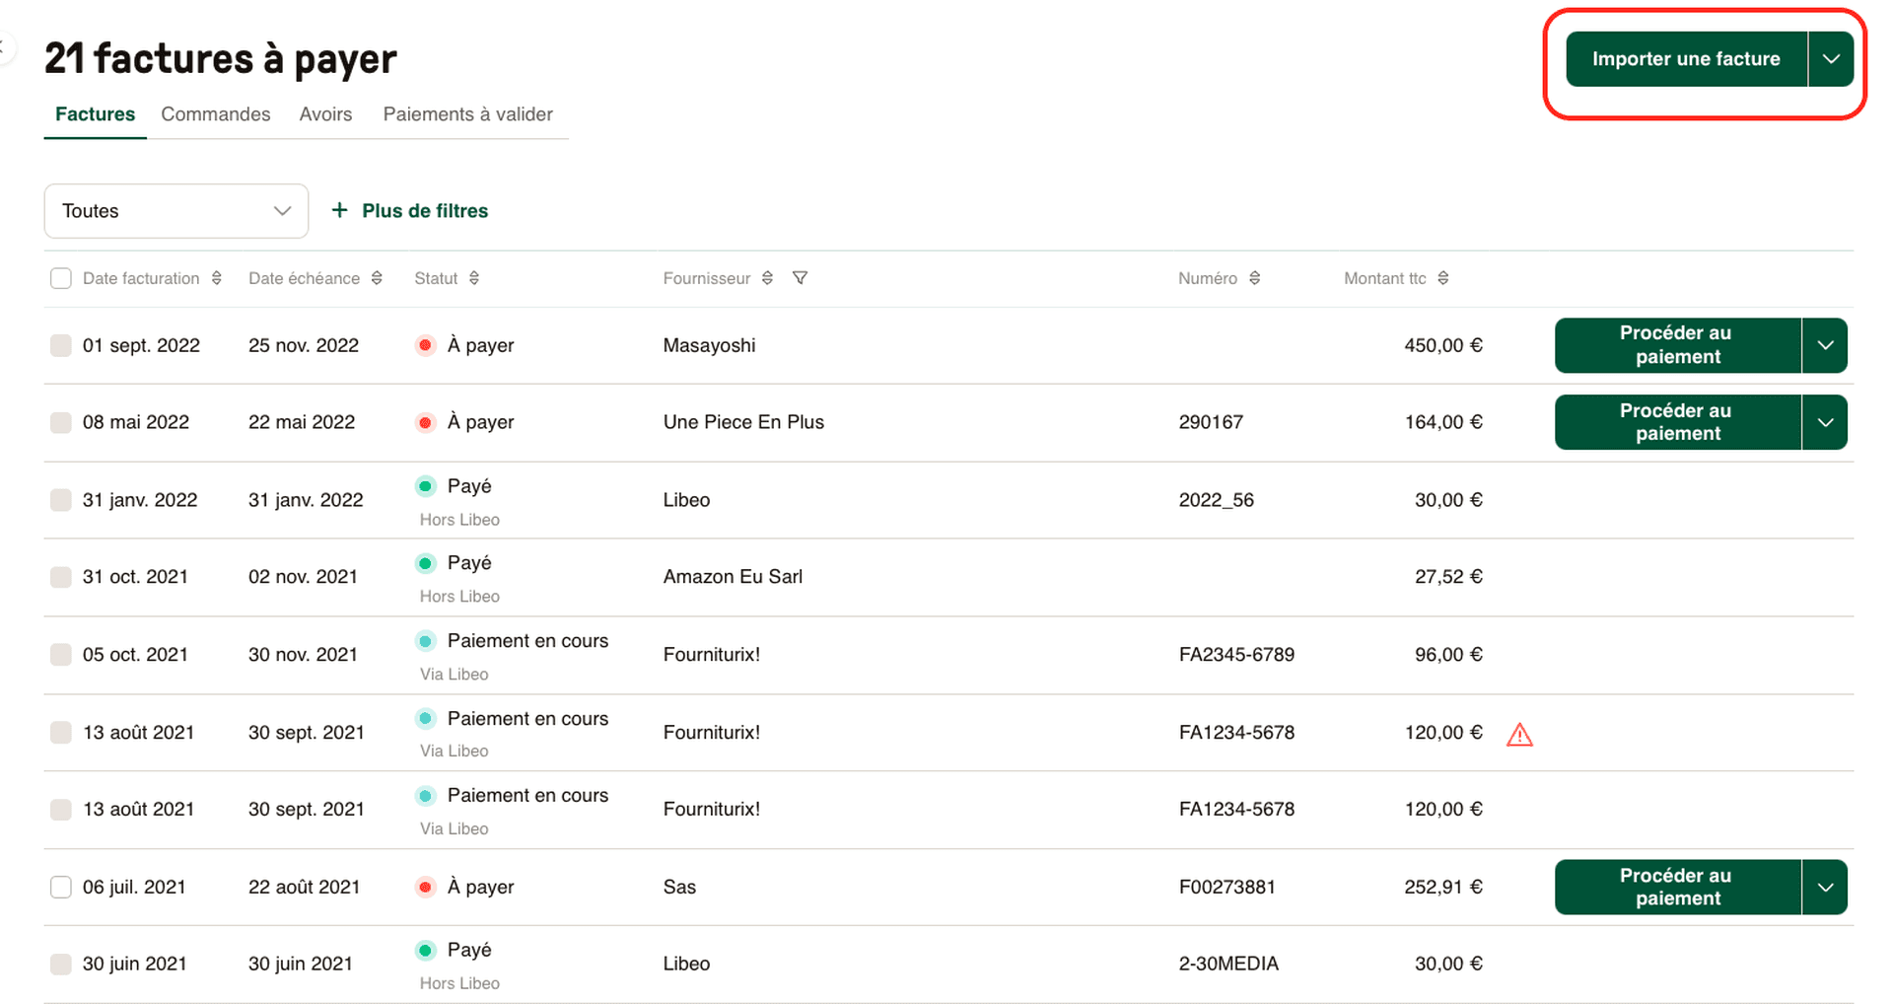
Task: Click the sort icon on Date facturation column
Action: 218,278
